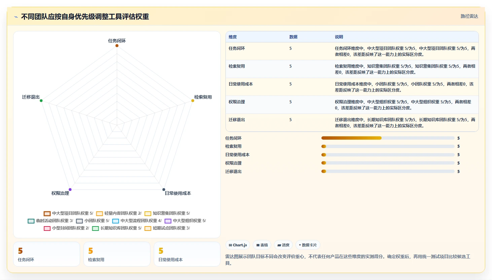Click the 权限治理 radar axis label
Viewport: 492px width, 280px height.
[60, 193]
